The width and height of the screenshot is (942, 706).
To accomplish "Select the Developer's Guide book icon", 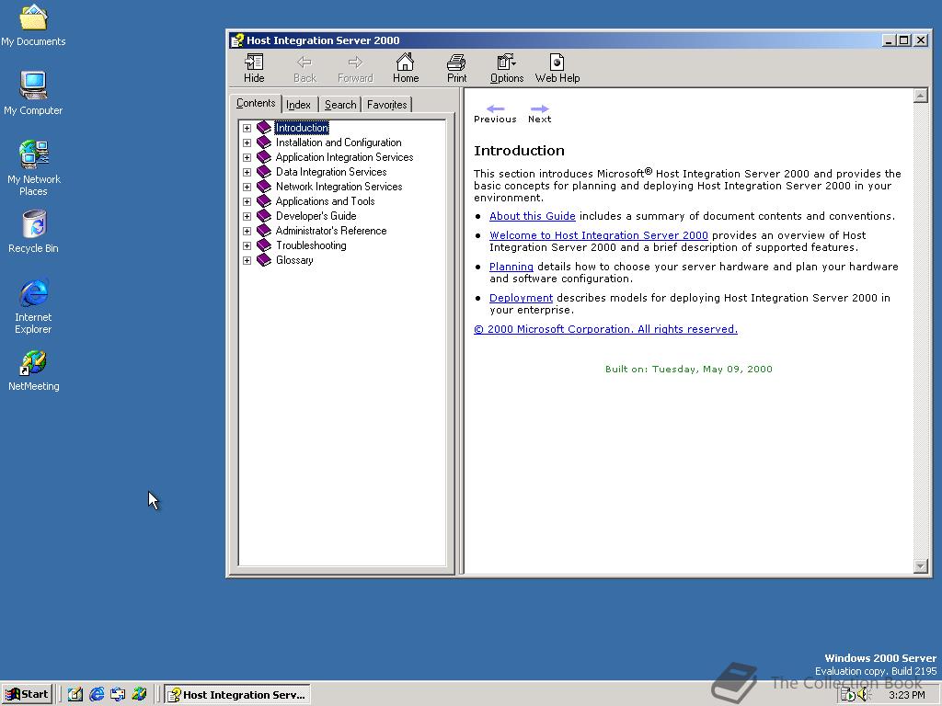I will 264,215.
